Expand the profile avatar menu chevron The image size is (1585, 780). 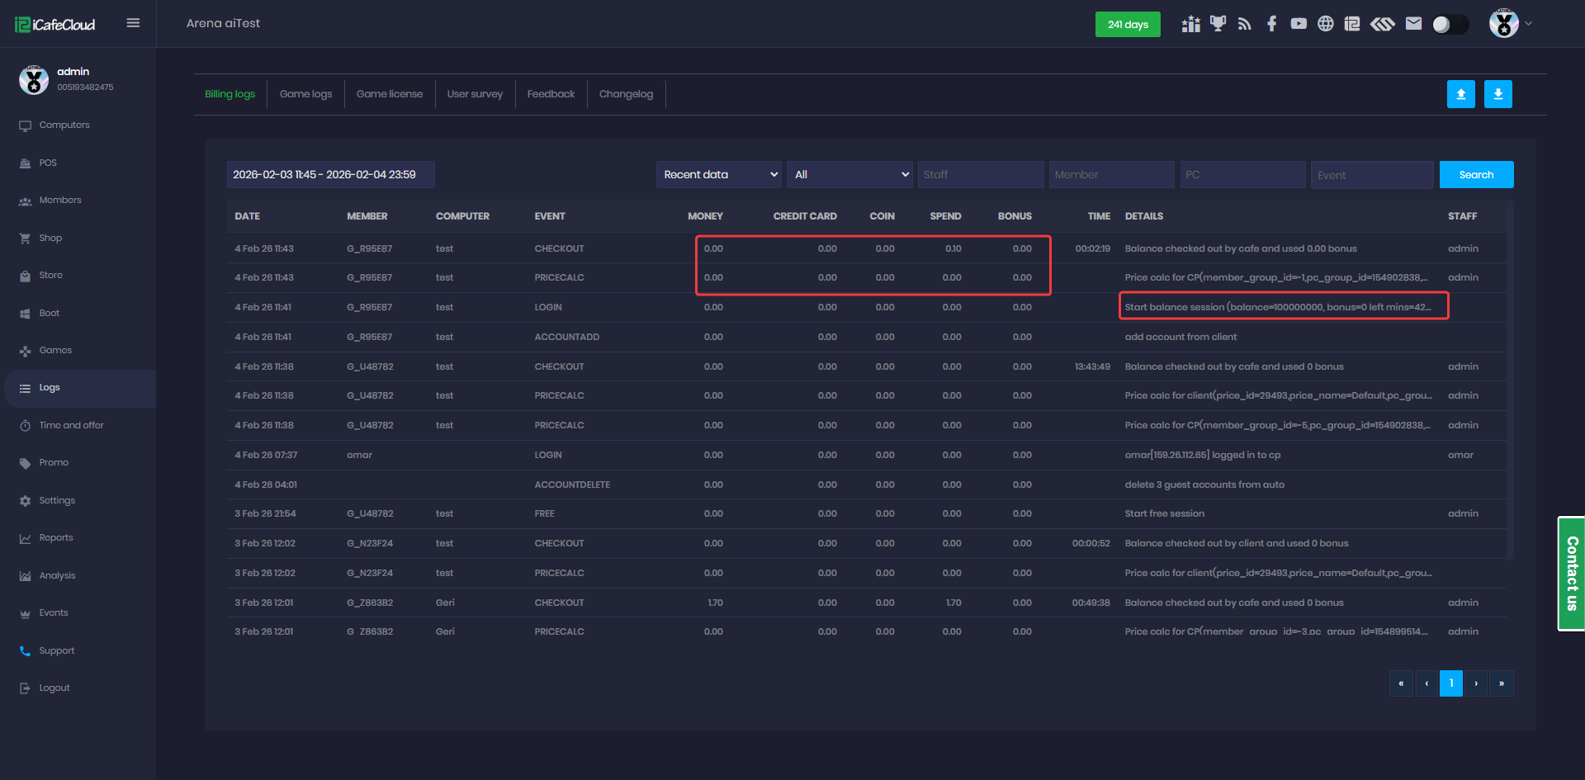1528,24
